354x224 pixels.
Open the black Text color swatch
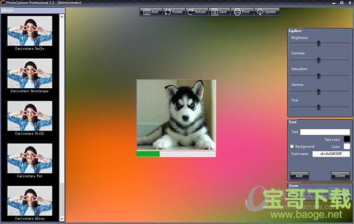click(x=347, y=139)
